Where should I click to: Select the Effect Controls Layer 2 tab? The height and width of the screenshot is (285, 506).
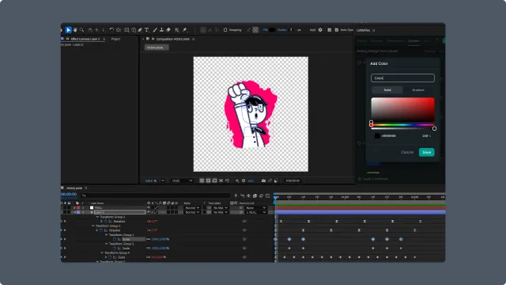pos(85,39)
